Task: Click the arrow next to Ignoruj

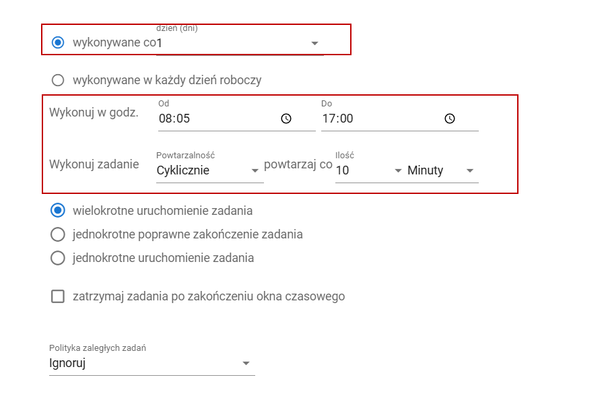Action: (246, 363)
